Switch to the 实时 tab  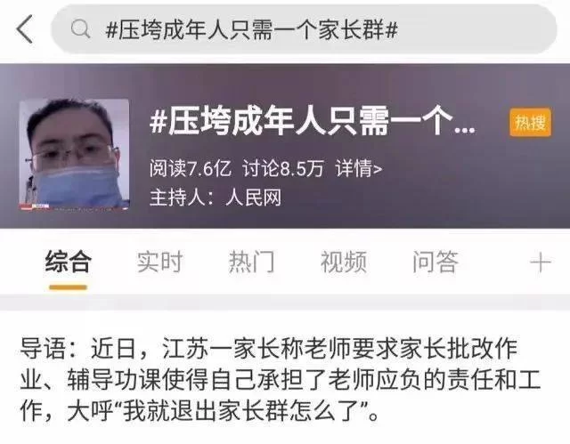[x=159, y=262]
